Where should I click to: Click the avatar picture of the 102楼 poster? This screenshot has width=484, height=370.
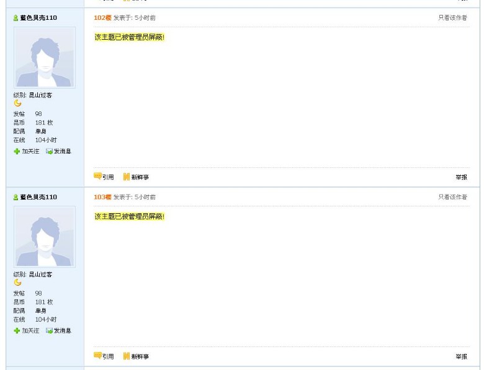[x=44, y=58]
